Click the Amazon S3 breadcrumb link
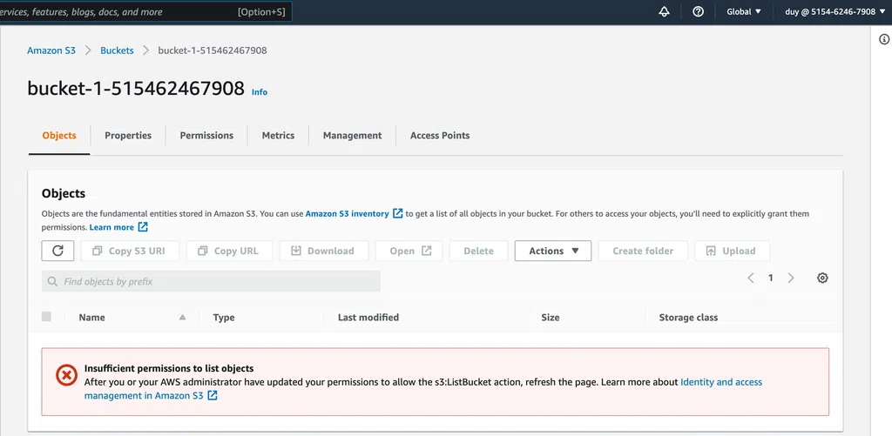This screenshot has width=892, height=436. coord(51,50)
